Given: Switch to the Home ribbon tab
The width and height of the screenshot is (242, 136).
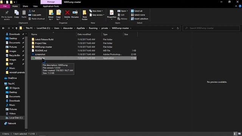Looking at the screenshot, I should (x=15, y=6).
